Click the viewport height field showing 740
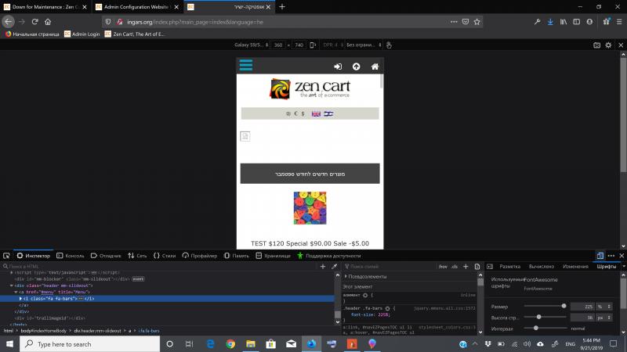This screenshot has width=627, height=352. click(x=299, y=45)
